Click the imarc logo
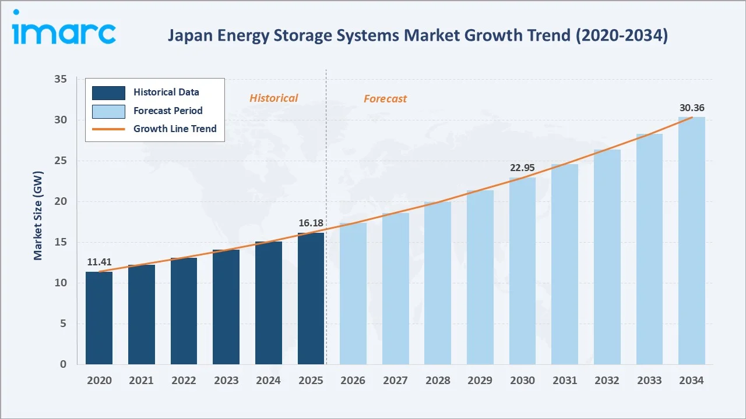 tap(64, 27)
